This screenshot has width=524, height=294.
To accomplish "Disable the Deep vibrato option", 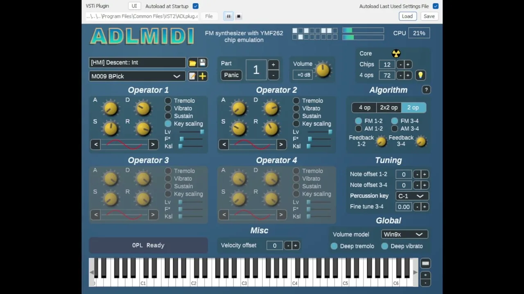I will pos(385,246).
